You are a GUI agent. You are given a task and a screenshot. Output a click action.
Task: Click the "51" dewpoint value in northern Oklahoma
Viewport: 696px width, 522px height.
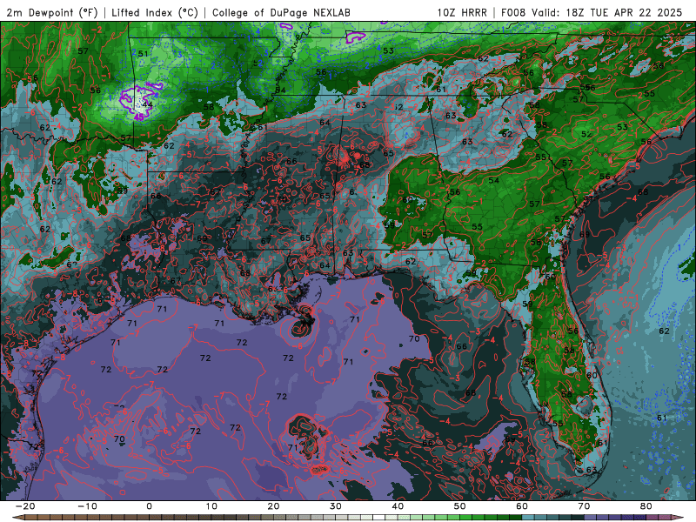[143, 54]
